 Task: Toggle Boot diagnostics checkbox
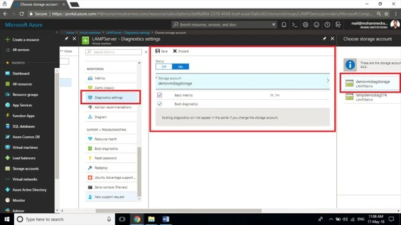(160, 104)
